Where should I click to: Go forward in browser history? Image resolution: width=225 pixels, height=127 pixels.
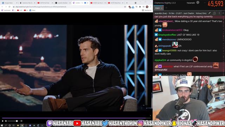[6, 7]
